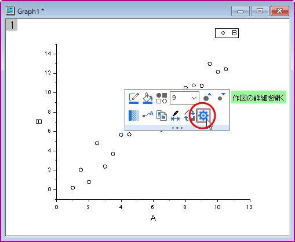The image size is (295, 242).
Task: Select the Y axis title B
Action: pyautogui.click(x=39, y=121)
